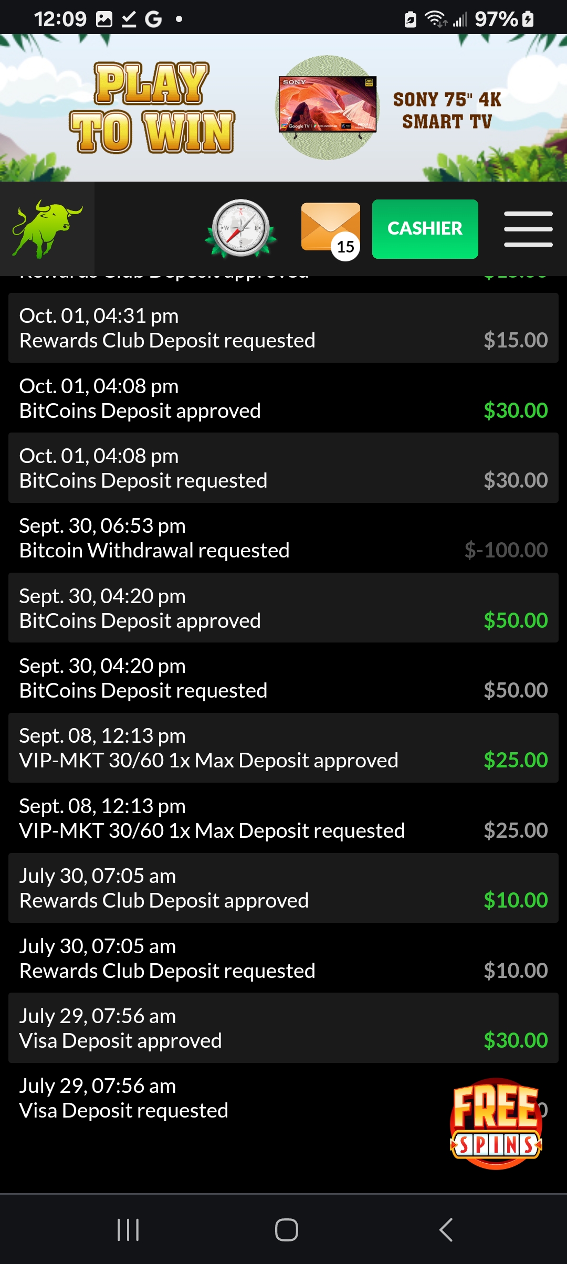Select the Bitcoin Withdrawal requested entry
567x1264 pixels.
click(x=283, y=538)
